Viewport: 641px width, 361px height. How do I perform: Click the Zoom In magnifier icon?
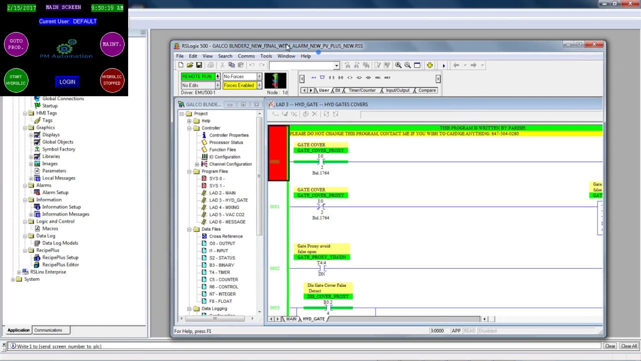[x=398, y=65]
